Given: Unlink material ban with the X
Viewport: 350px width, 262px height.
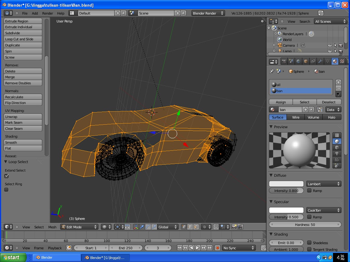Looking at the screenshot, I should click(x=311, y=109).
